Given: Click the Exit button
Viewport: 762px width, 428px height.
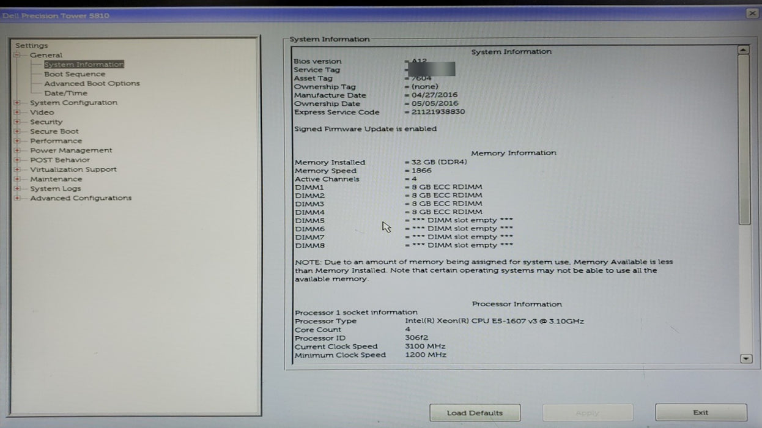Looking at the screenshot, I should 701,413.
